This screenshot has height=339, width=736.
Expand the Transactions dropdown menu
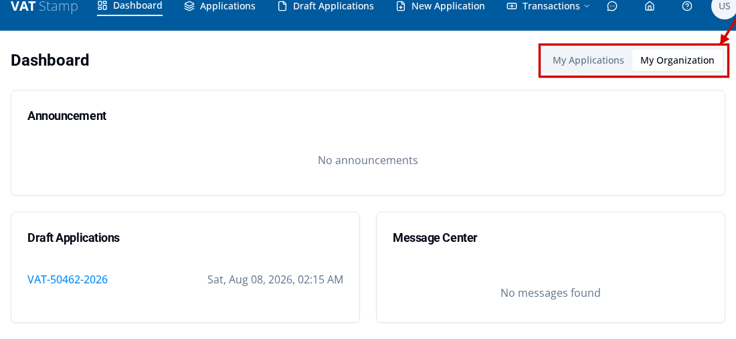(x=548, y=6)
